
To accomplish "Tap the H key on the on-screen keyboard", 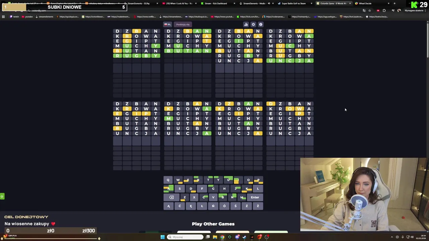I will (224, 189).
